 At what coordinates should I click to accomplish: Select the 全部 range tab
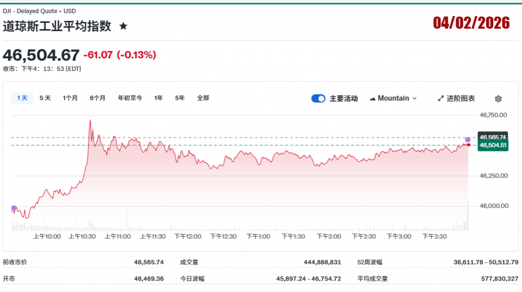click(203, 98)
